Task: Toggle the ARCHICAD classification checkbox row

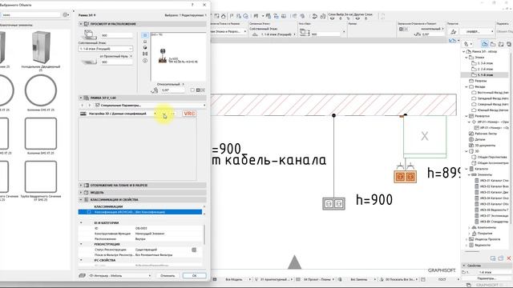Action: pos(140,212)
